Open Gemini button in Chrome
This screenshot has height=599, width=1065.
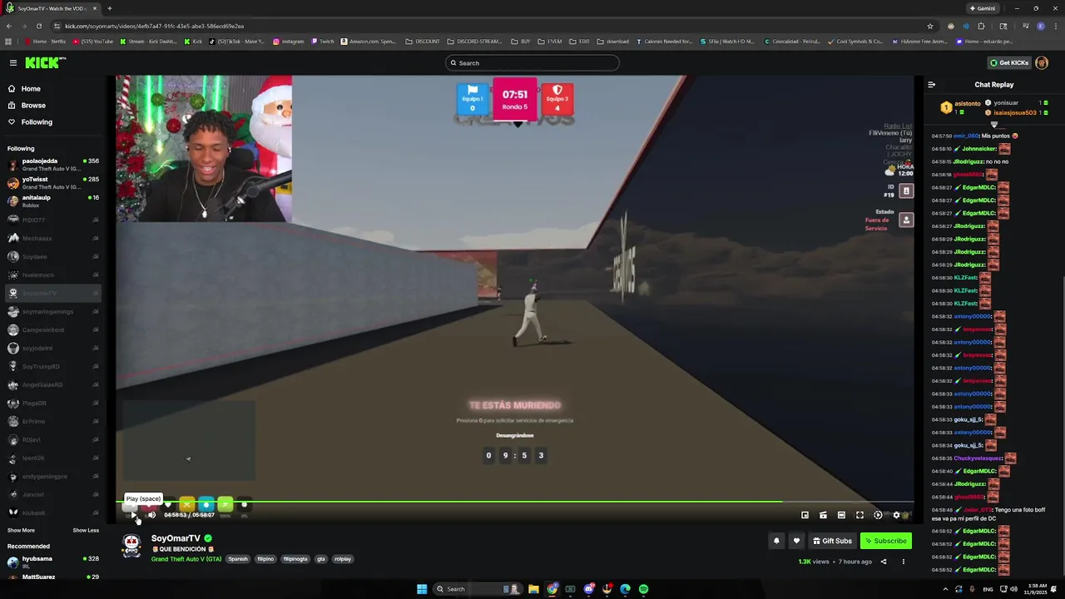click(x=982, y=8)
